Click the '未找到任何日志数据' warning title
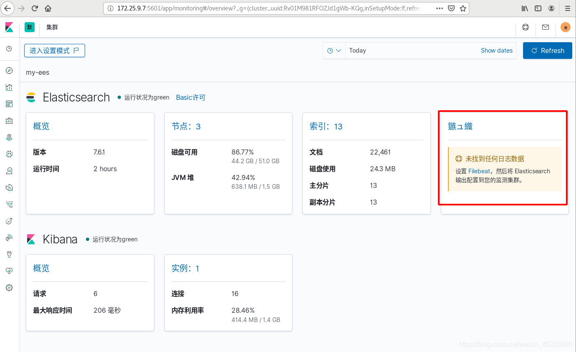The height and width of the screenshot is (352, 576). click(495, 159)
